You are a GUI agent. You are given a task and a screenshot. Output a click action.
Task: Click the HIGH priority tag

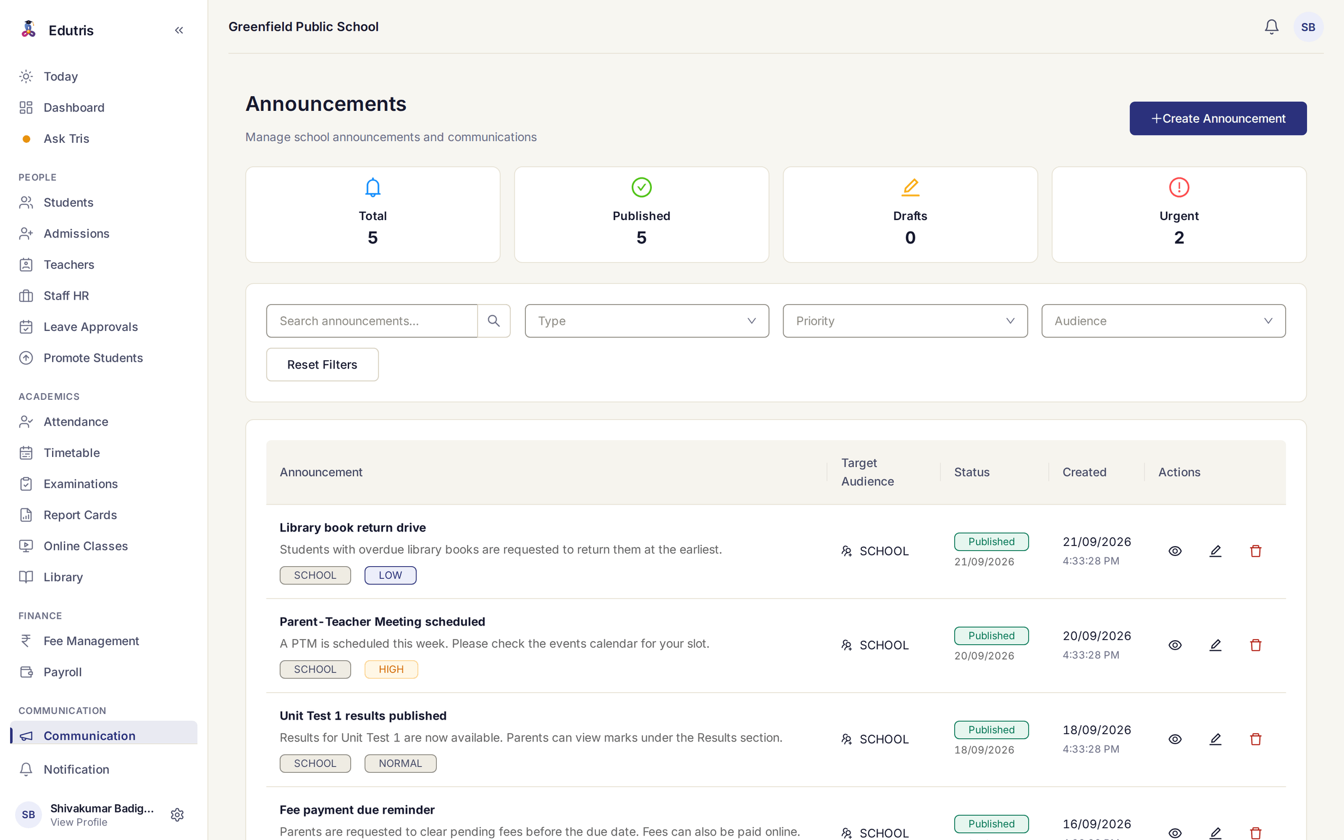(391, 669)
